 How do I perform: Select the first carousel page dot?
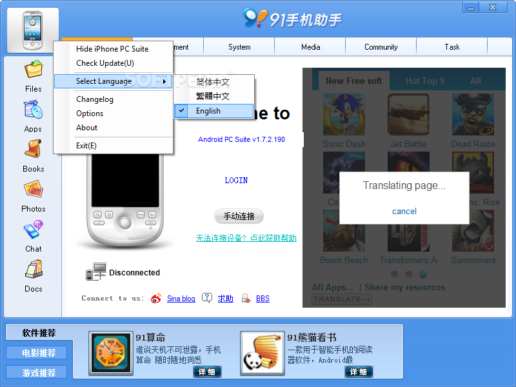coord(395,274)
